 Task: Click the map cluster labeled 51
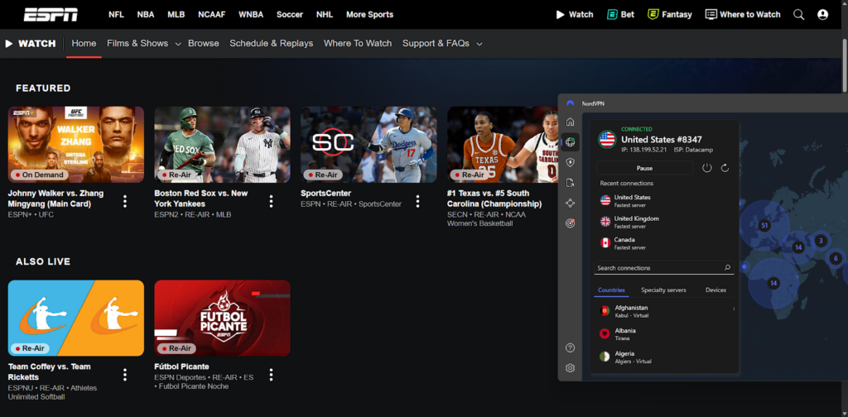tap(764, 226)
